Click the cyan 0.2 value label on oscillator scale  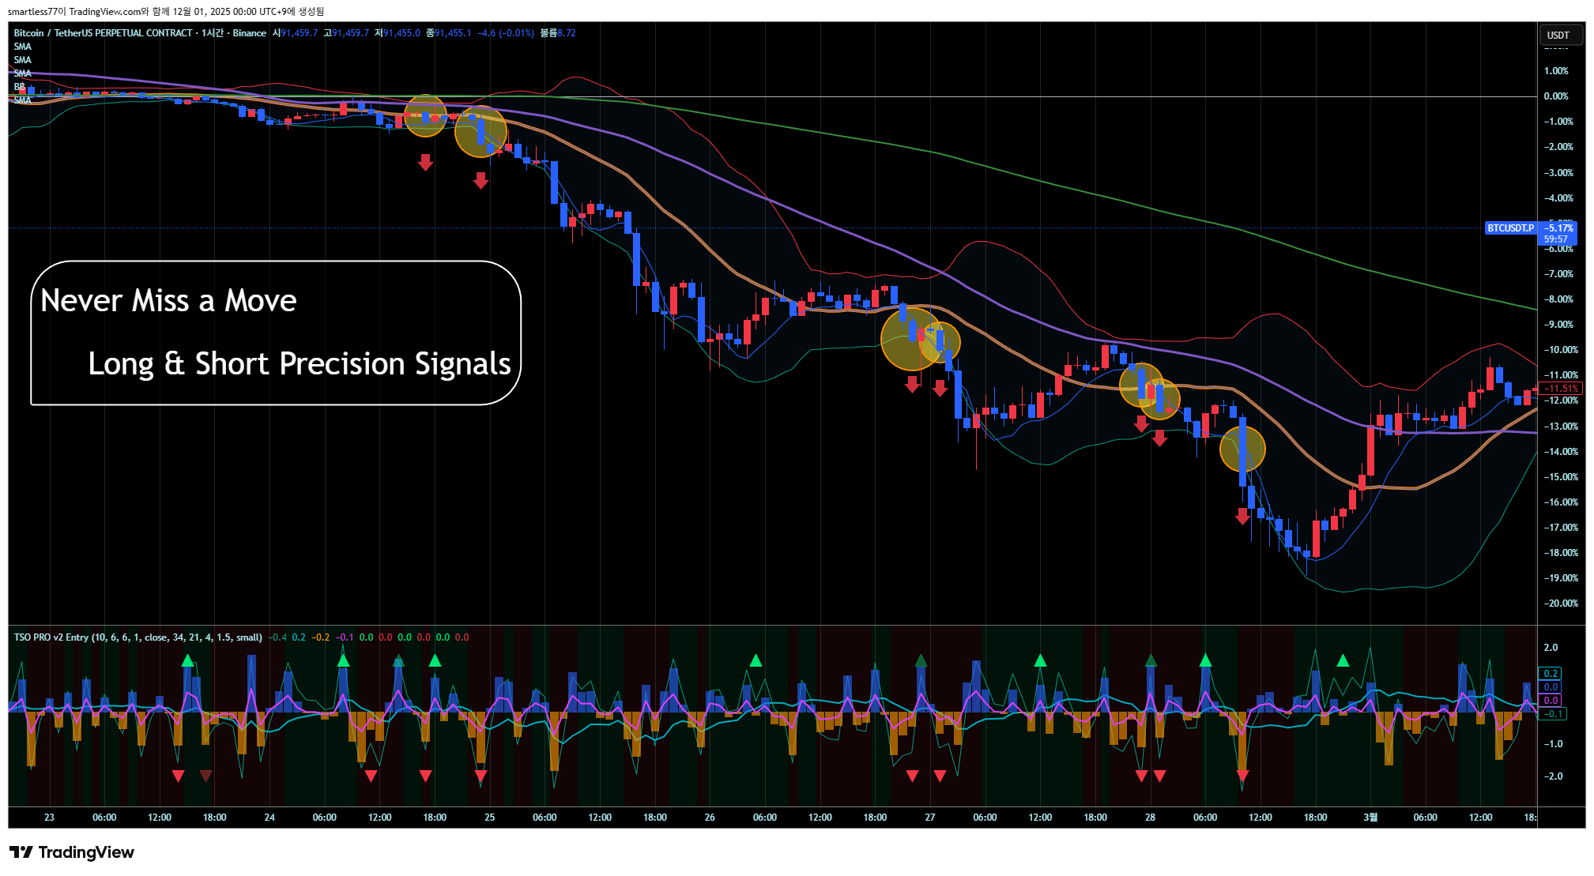pos(1550,674)
